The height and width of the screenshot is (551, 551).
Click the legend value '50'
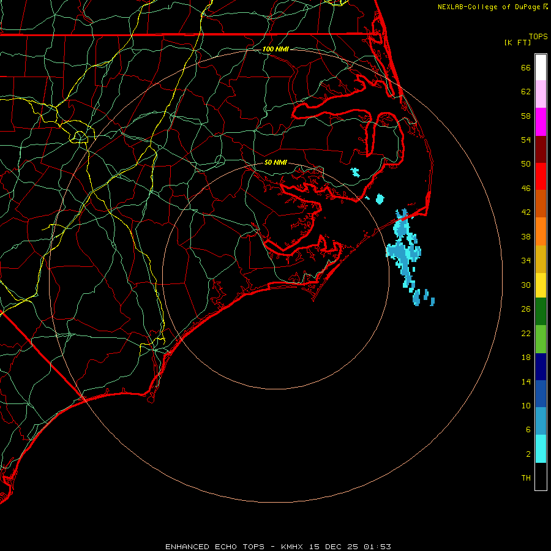point(526,164)
